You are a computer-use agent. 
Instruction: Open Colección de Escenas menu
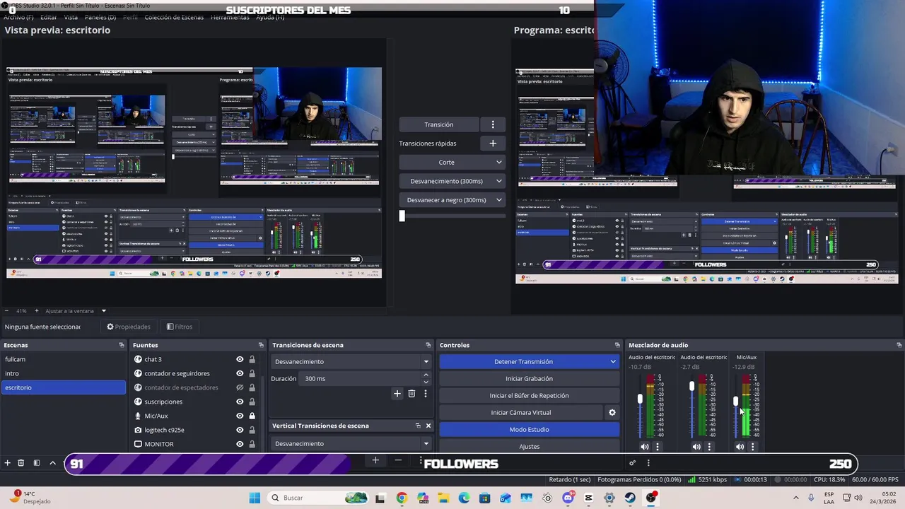tap(174, 17)
